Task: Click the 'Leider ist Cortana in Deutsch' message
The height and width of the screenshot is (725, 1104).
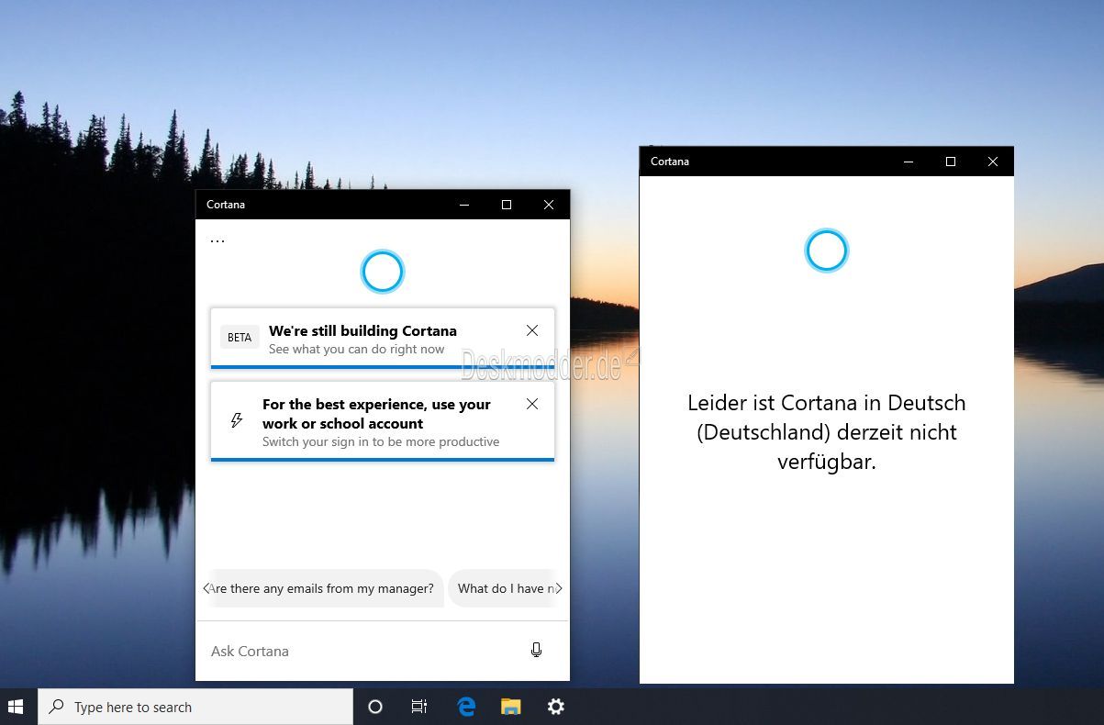Action: (x=827, y=431)
